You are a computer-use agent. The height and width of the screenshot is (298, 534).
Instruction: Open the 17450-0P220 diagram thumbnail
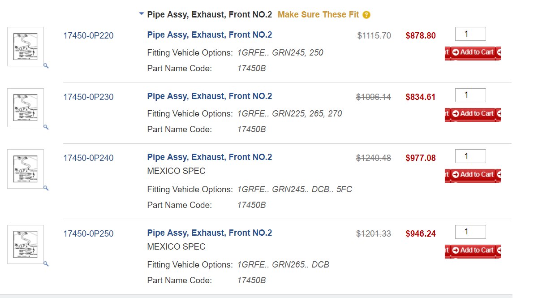pos(26,47)
